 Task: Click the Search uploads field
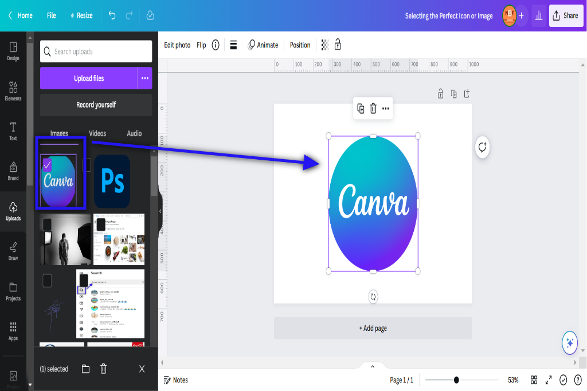tap(96, 51)
